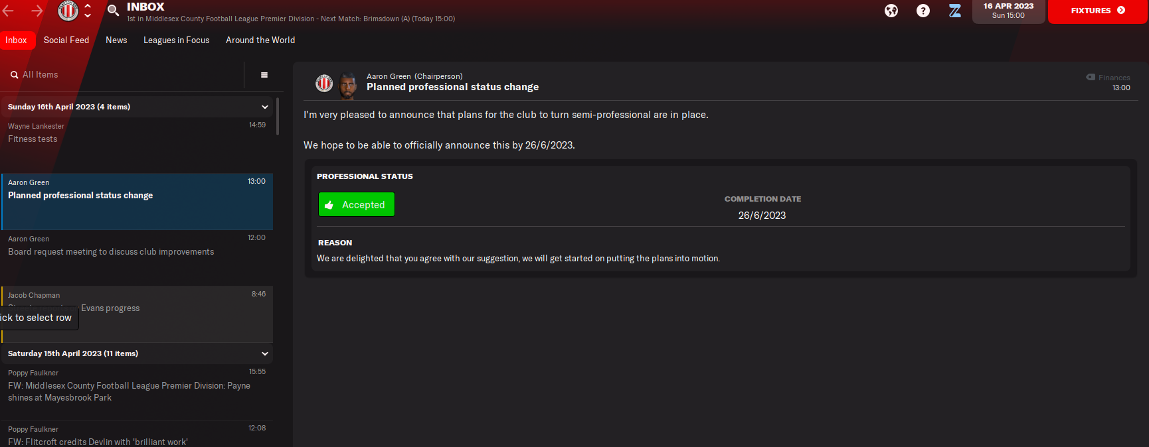This screenshot has width=1149, height=447.
Task: Open the club badge menu
Action: coord(68,11)
